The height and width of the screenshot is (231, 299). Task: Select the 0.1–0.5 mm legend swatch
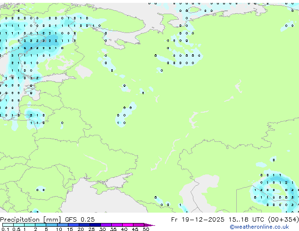pyautogui.click(x=8, y=225)
